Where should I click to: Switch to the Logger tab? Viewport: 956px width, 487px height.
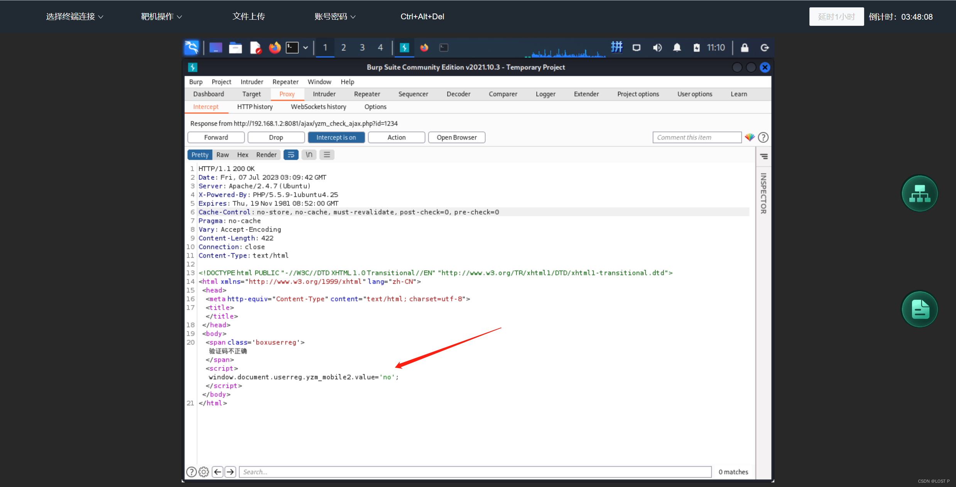[546, 94]
